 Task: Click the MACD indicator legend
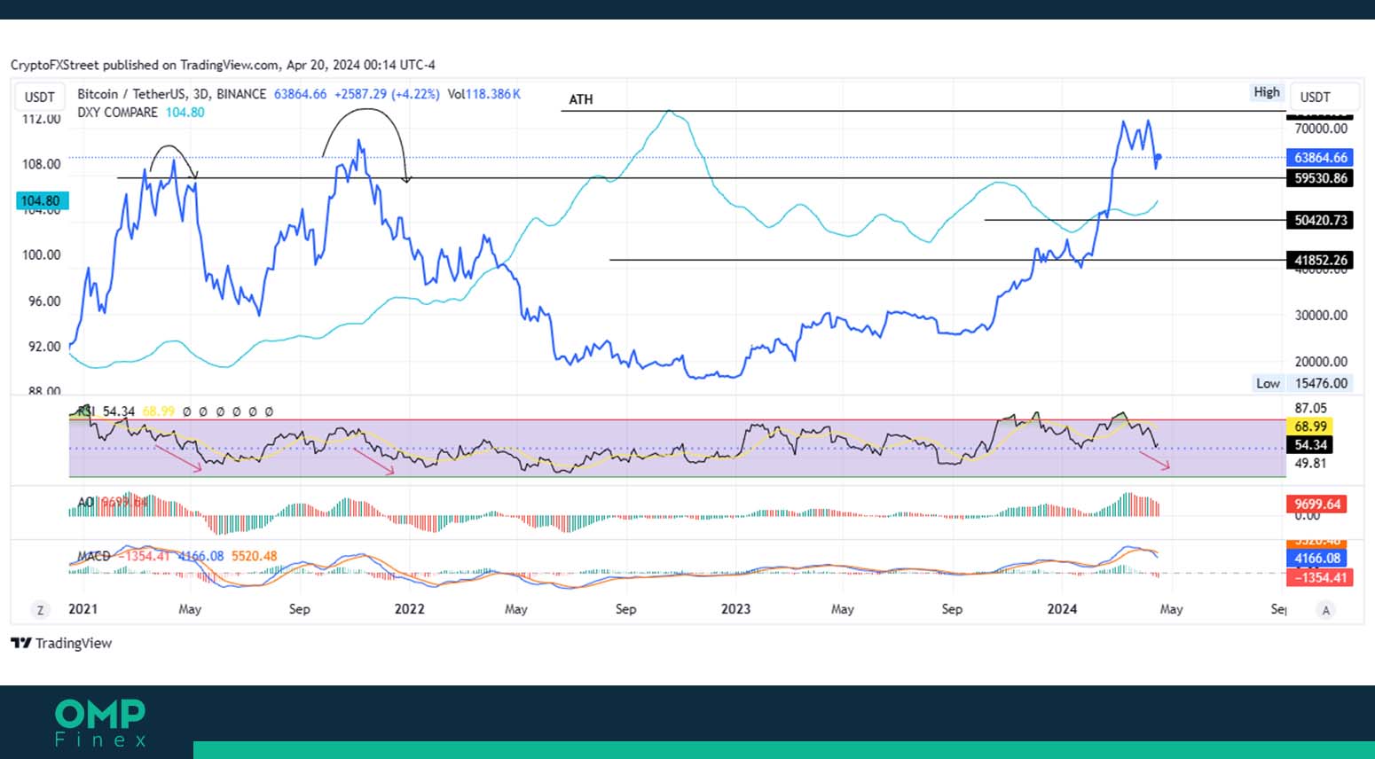pyautogui.click(x=94, y=556)
